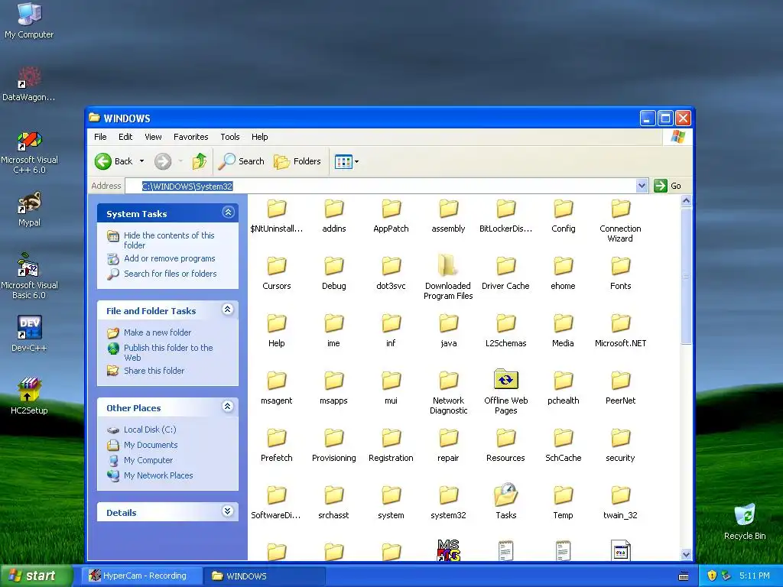
Task: Open the Back history dropdown arrow
Action: pyautogui.click(x=141, y=161)
